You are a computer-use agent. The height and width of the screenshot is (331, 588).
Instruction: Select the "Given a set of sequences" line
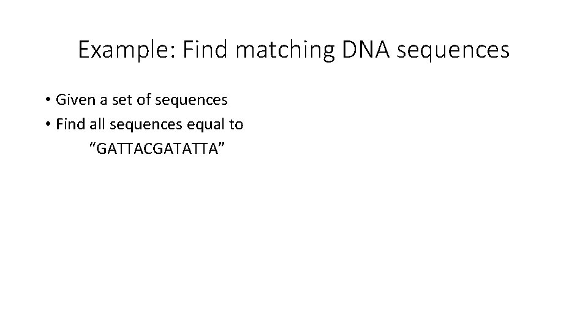click(x=141, y=99)
